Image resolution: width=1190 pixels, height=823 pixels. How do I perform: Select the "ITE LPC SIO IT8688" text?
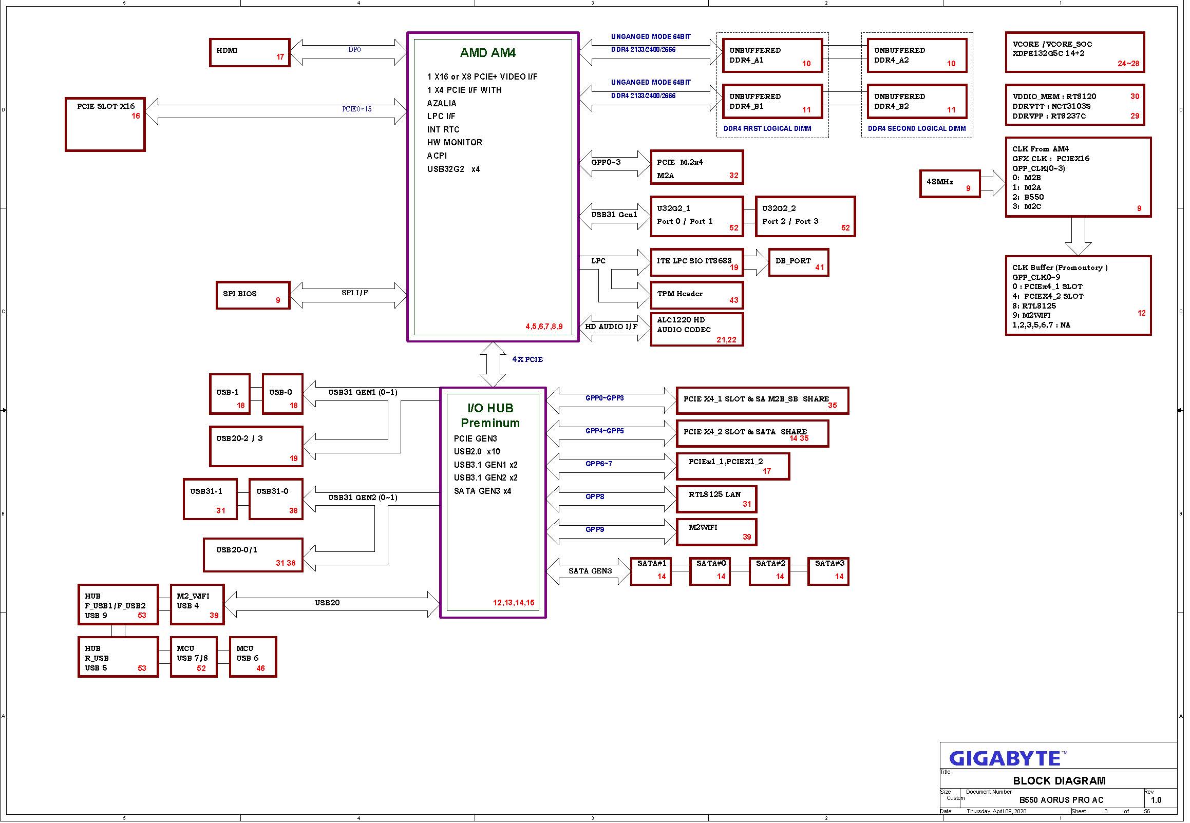(x=694, y=261)
